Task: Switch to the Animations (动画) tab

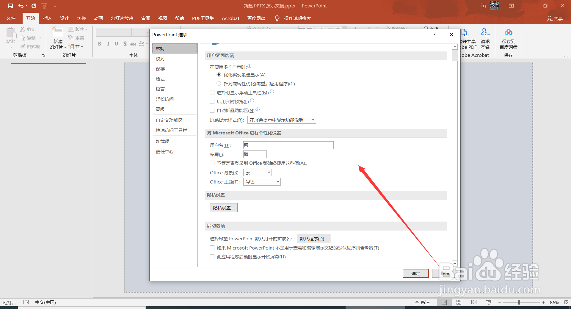Action: pos(98,18)
